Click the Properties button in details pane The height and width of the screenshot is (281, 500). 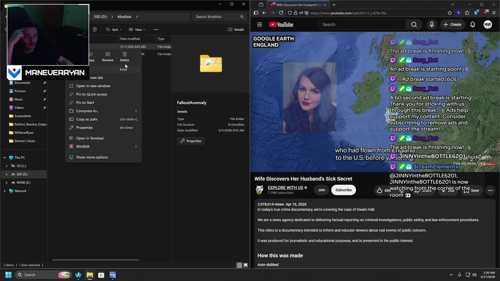coord(191,141)
